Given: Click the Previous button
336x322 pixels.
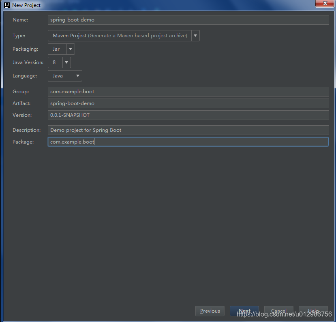Looking at the screenshot, I should coord(210,311).
